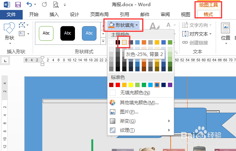Open the 文件 tab
The height and width of the screenshot is (151, 236).
click(11, 15)
